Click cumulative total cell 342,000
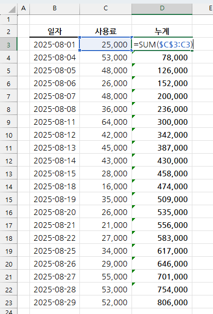Screen dimensions: 213x314 (162, 135)
